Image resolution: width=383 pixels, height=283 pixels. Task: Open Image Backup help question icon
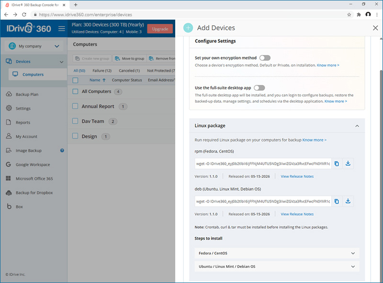pos(62,150)
